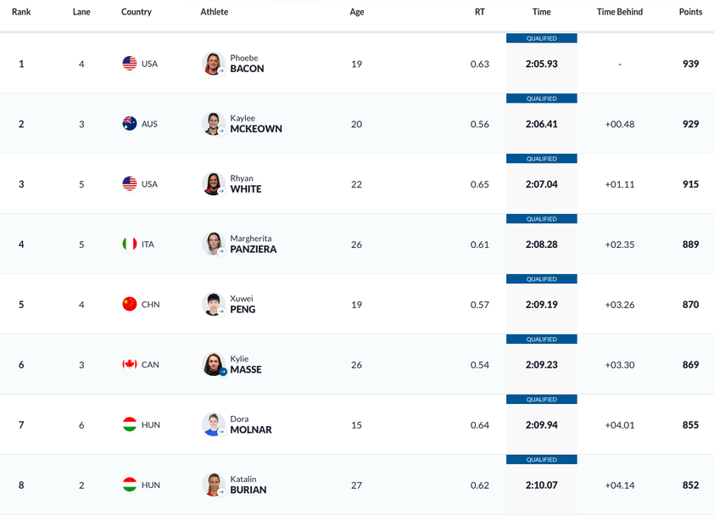Open Margherita Panziera's athlete page
The image size is (714, 516).
(x=253, y=244)
